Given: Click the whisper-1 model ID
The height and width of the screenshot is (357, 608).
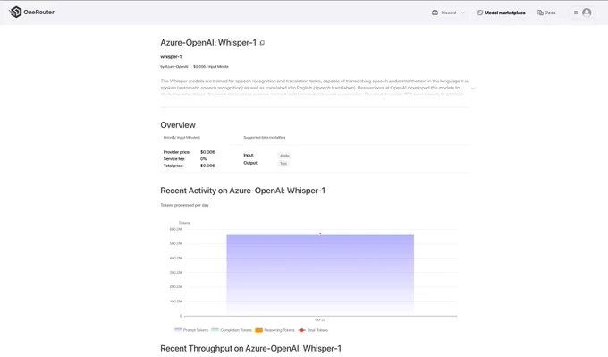Looking at the screenshot, I should (x=171, y=56).
